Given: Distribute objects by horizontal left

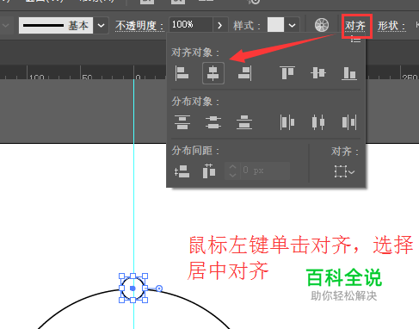Looking at the screenshot, I should click(287, 122).
